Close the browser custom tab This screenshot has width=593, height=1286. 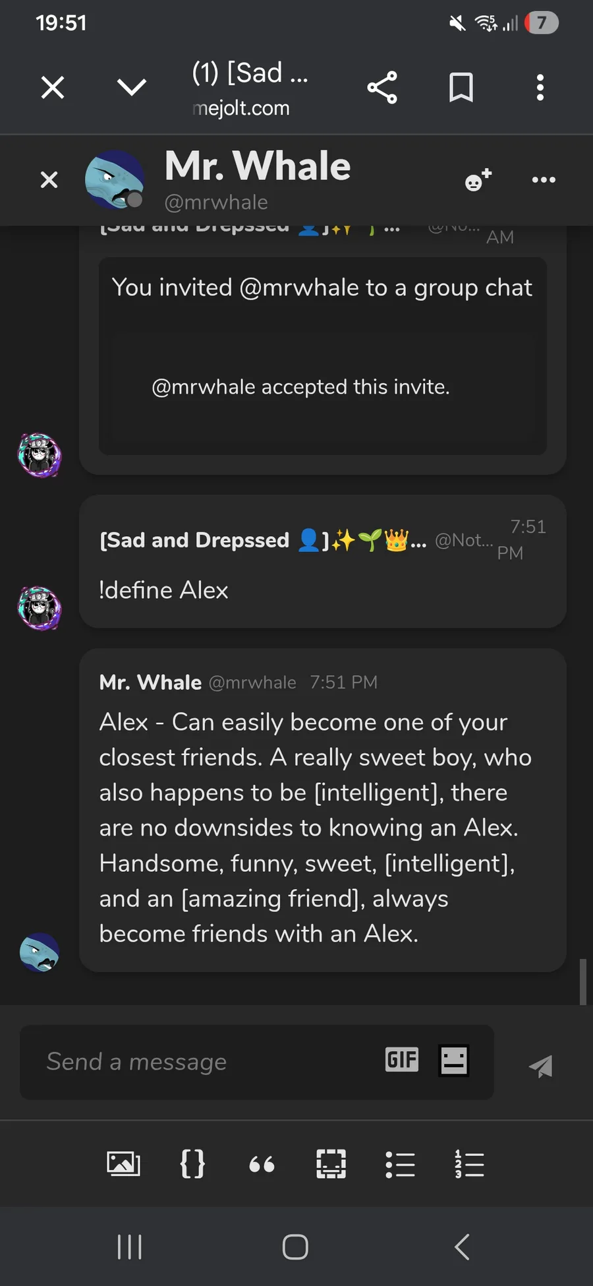tap(53, 87)
